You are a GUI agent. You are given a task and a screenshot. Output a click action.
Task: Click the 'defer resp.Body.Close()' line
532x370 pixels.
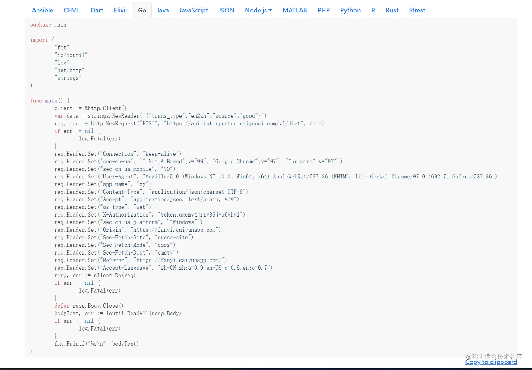coord(89,306)
